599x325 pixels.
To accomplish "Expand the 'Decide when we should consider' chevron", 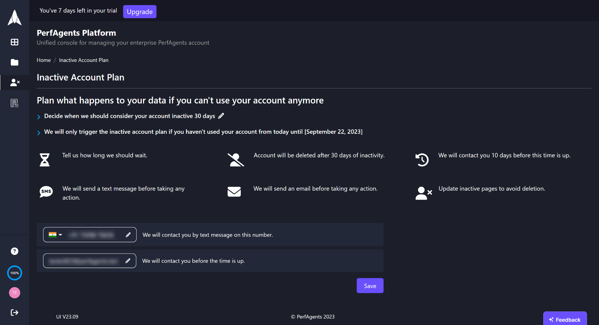I will [x=39, y=117].
